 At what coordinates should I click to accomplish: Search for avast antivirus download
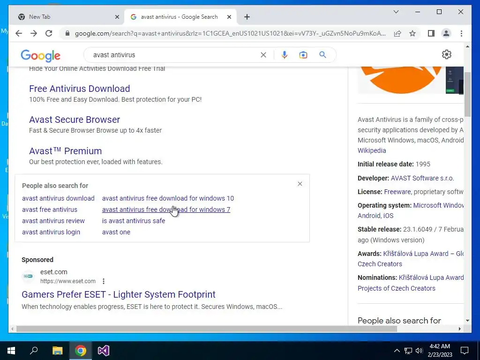coord(58,198)
